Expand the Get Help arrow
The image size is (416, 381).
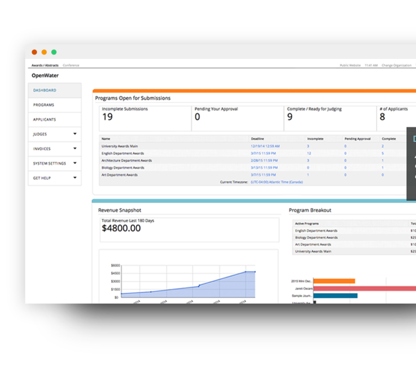(x=75, y=178)
